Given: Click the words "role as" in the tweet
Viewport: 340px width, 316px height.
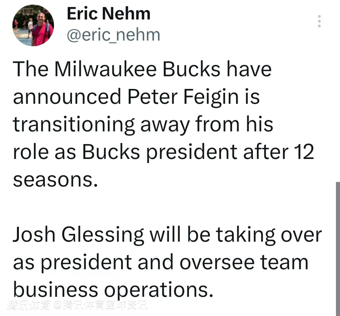Looking at the screenshot, I should [x=44, y=152].
